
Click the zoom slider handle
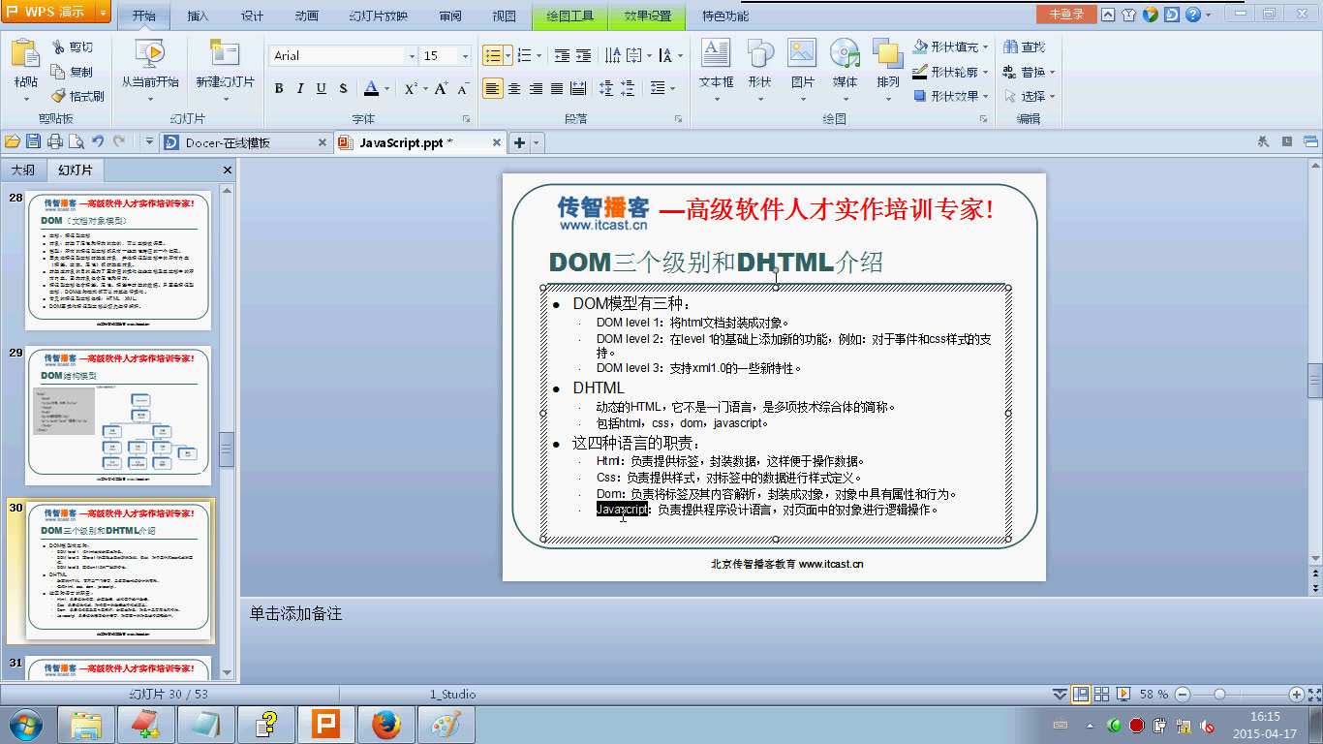(x=1219, y=695)
